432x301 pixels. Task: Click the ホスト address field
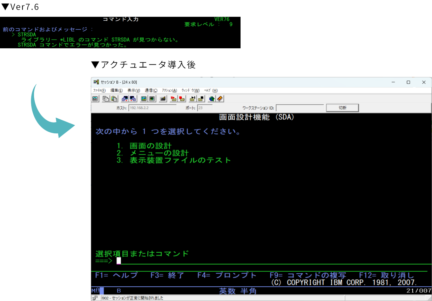(153, 108)
